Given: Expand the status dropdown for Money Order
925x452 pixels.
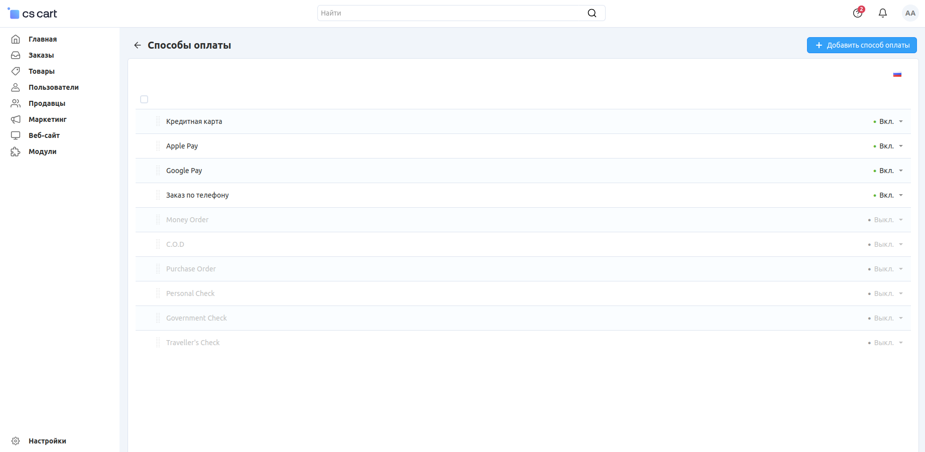Looking at the screenshot, I should pos(886,220).
